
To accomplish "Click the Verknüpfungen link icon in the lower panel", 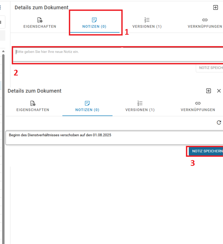I will coord(198,103).
